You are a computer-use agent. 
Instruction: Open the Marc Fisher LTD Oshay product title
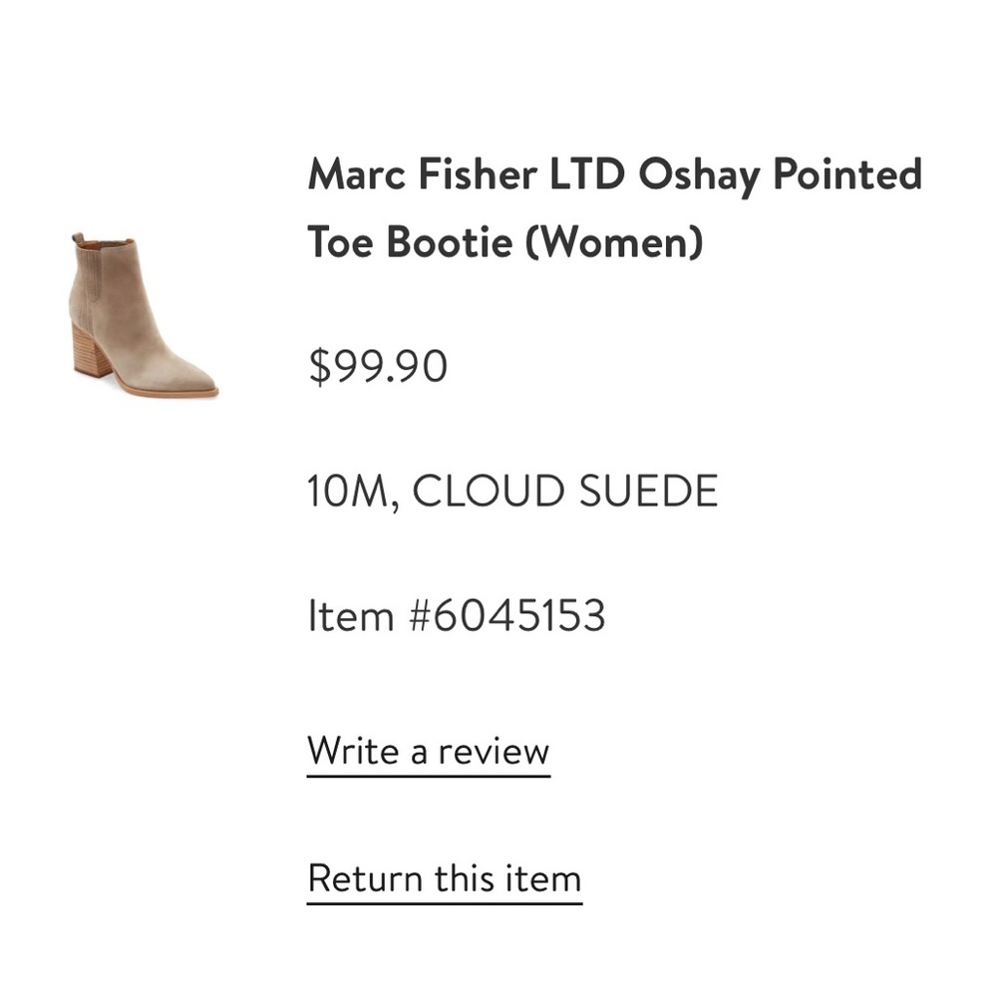[x=613, y=209]
